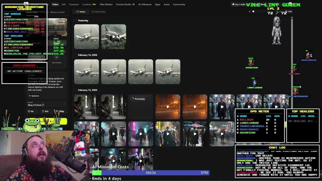Switch gallery to Grid view
Viewport: 322px width, 181px height.
tap(289, 12)
